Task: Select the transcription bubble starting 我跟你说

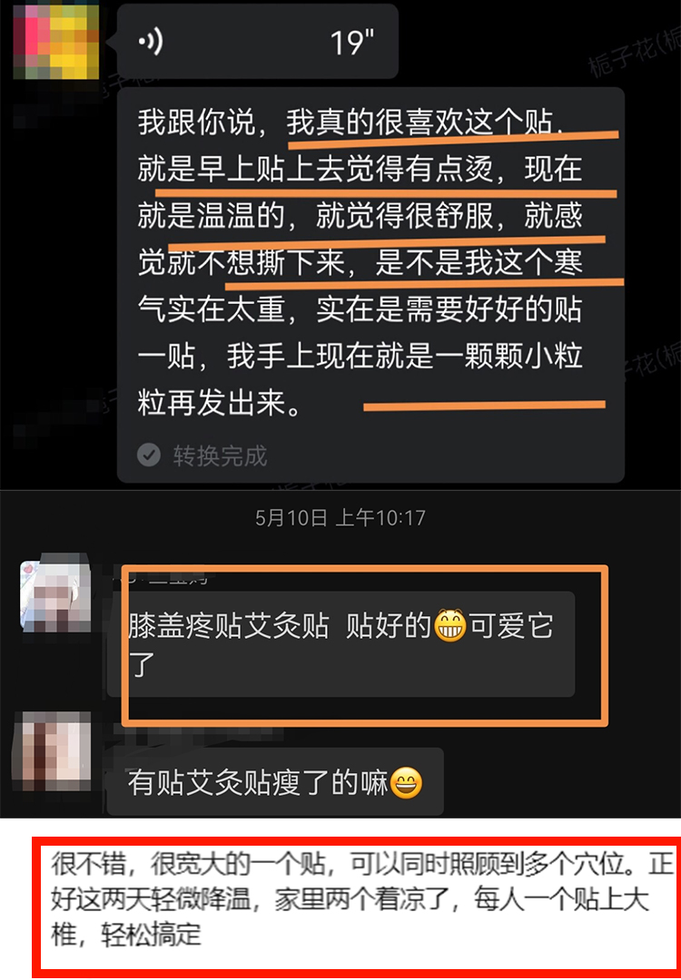Action: click(x=370, y=285)
